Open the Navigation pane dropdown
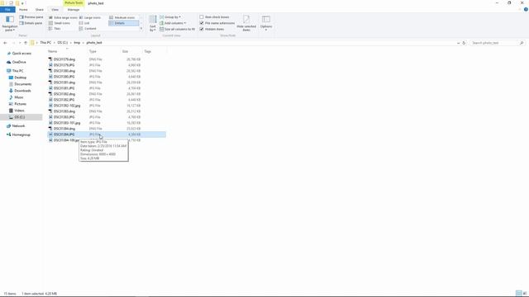529x297 pixels. (x=10, y=24)
